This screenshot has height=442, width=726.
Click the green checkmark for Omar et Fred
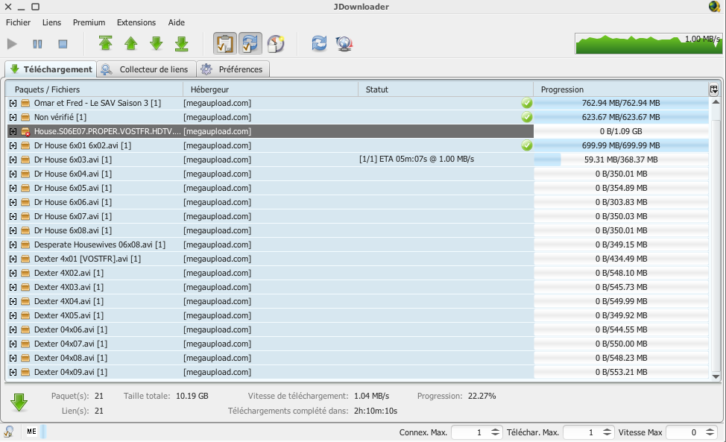click(x=527, y=103)
